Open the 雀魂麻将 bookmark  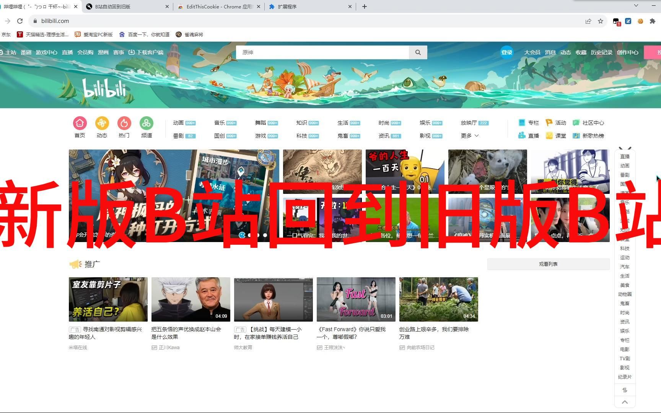point(189,34)
